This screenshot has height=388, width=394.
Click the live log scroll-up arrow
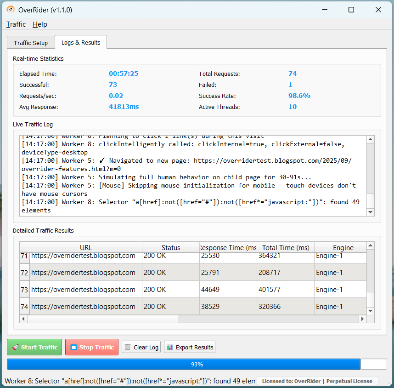click(x=371, y=139)
